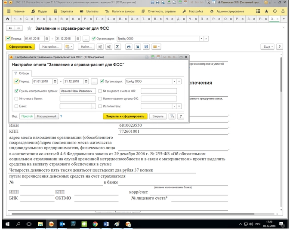
Task: Click Закрыть button in dialog
Action: [x=158, y=116]
